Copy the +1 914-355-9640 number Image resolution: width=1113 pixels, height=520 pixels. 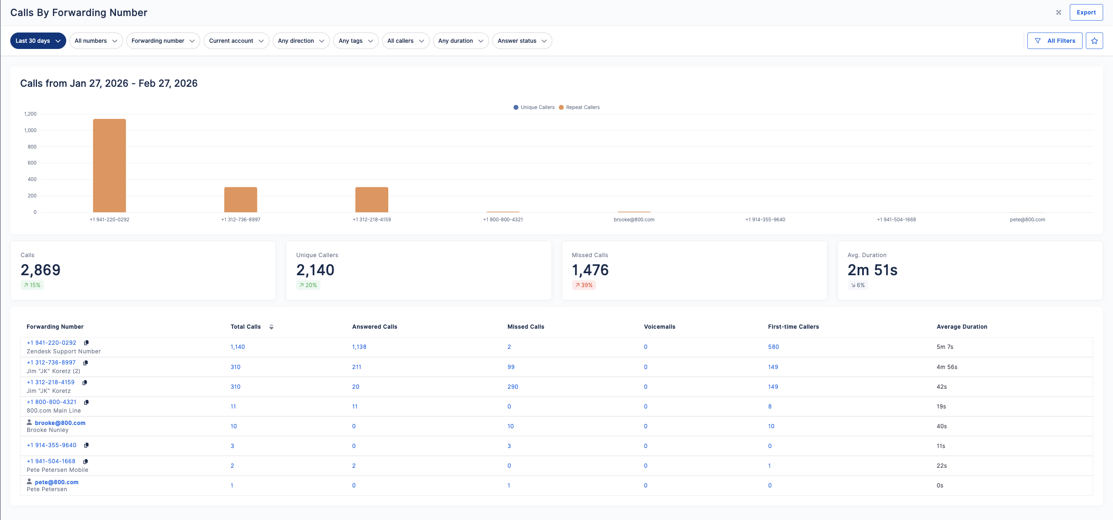pyautogui.click(x=86, y=445)
